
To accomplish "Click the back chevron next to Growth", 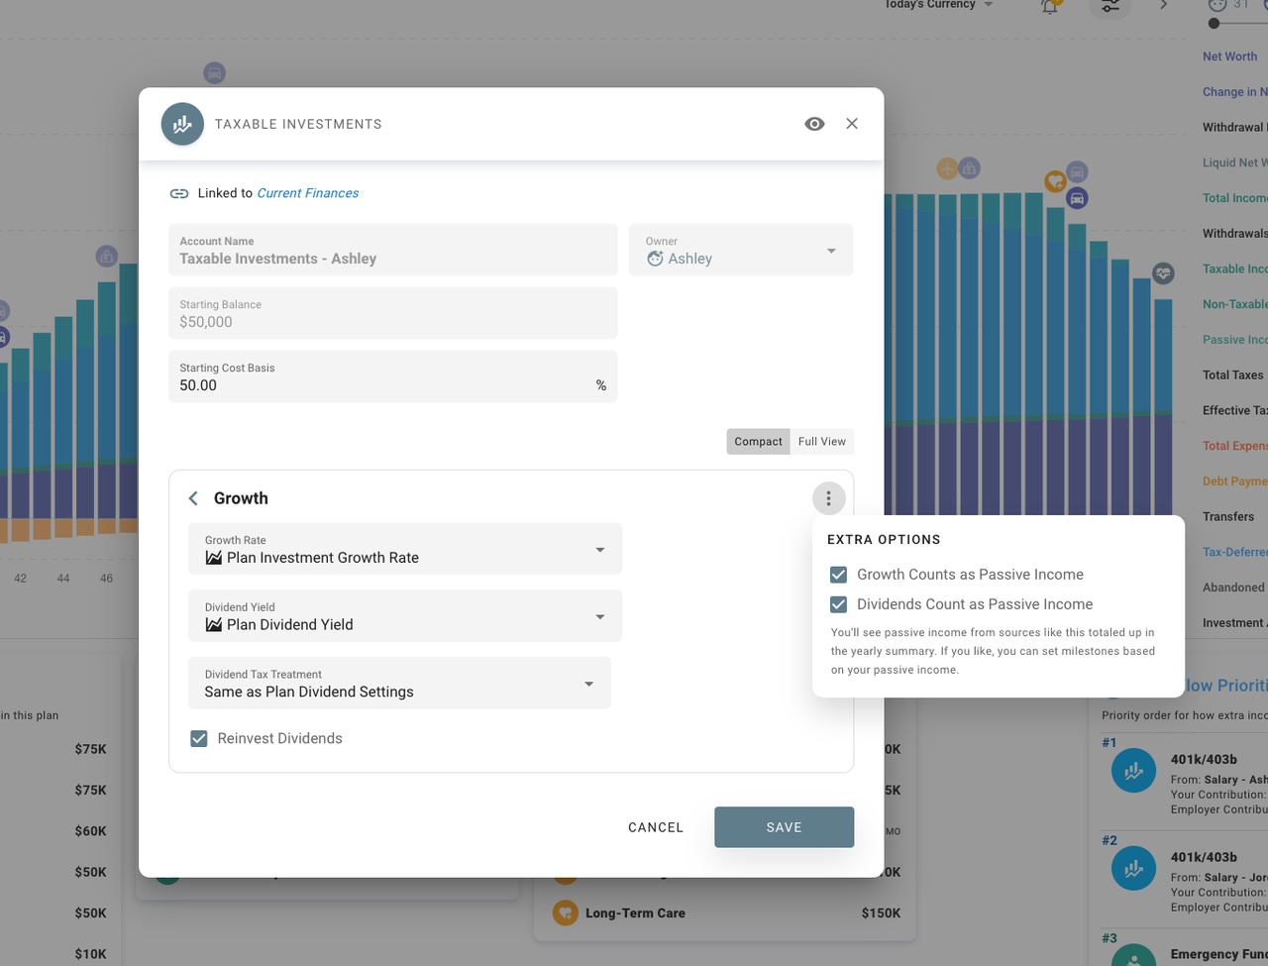I will (194, 498).
